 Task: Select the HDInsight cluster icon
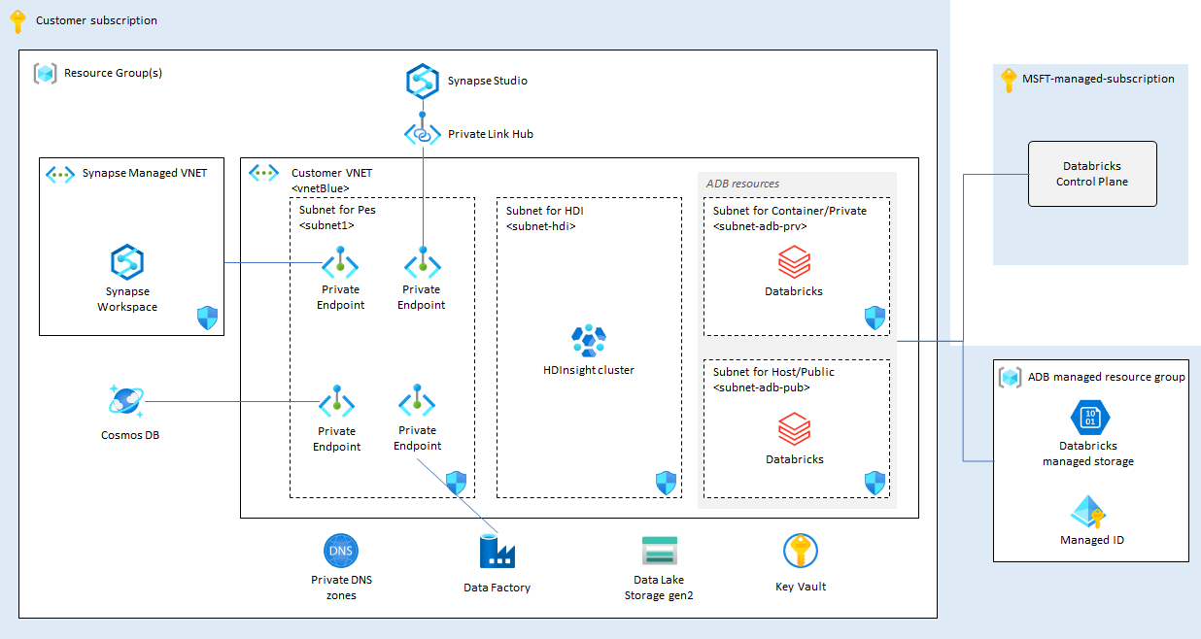tap(589, 341)
